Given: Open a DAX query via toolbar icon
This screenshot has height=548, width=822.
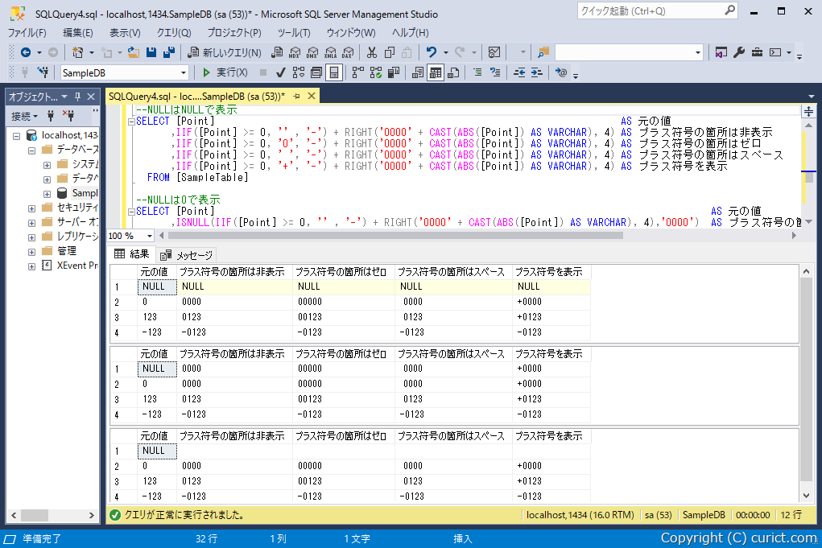Looking at the screenshot, I should [x=348, y=52].
